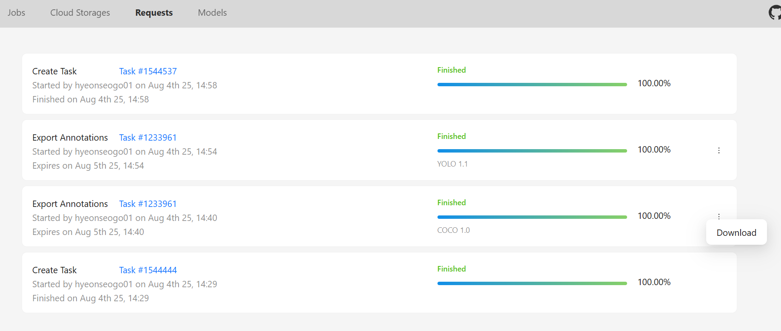This screenshot has width=781, height=331.
Task: Open the GitHub icon in header
Action: pos(775,13)
